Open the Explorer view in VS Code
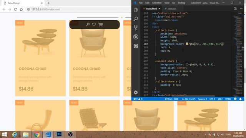Screen dimensions: 246x138 pos(136,10)
